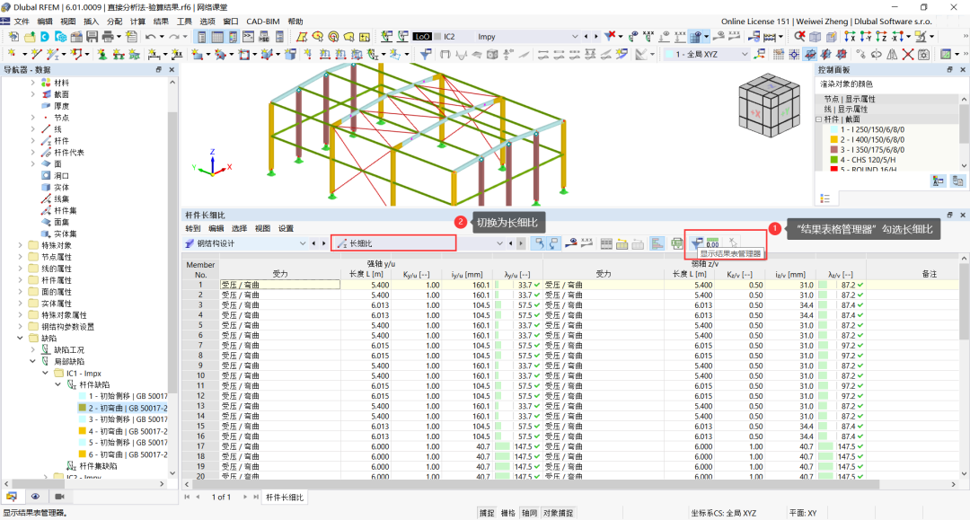Close the 导航器 - 数据 panel
This screenshot has height=520, width=970.
tap(172, 70)
